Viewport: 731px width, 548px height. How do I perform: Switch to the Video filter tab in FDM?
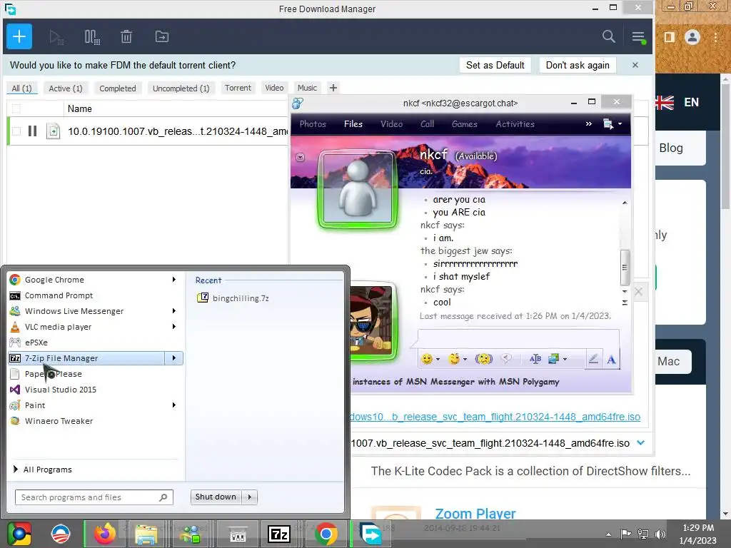tap(274, 88)
